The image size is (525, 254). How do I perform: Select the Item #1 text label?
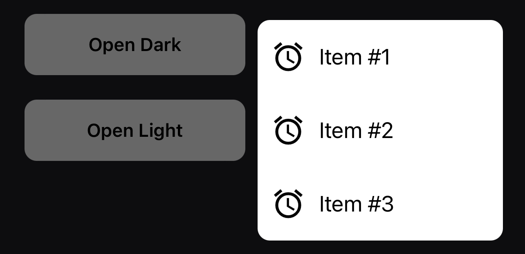tap(354, 57)
